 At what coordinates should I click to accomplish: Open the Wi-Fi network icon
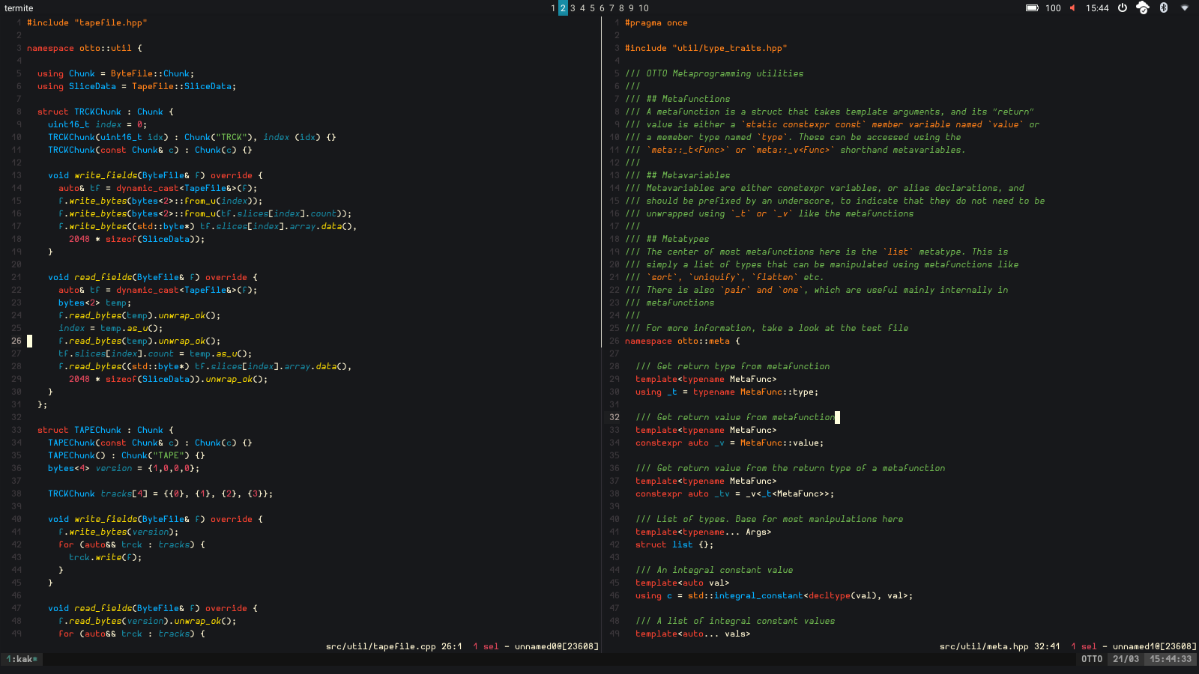(x=1185, y=8)
